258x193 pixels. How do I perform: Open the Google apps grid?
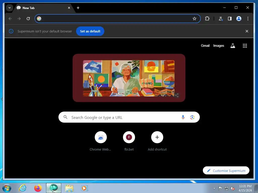pyautogui.click(x=245, y=46)
